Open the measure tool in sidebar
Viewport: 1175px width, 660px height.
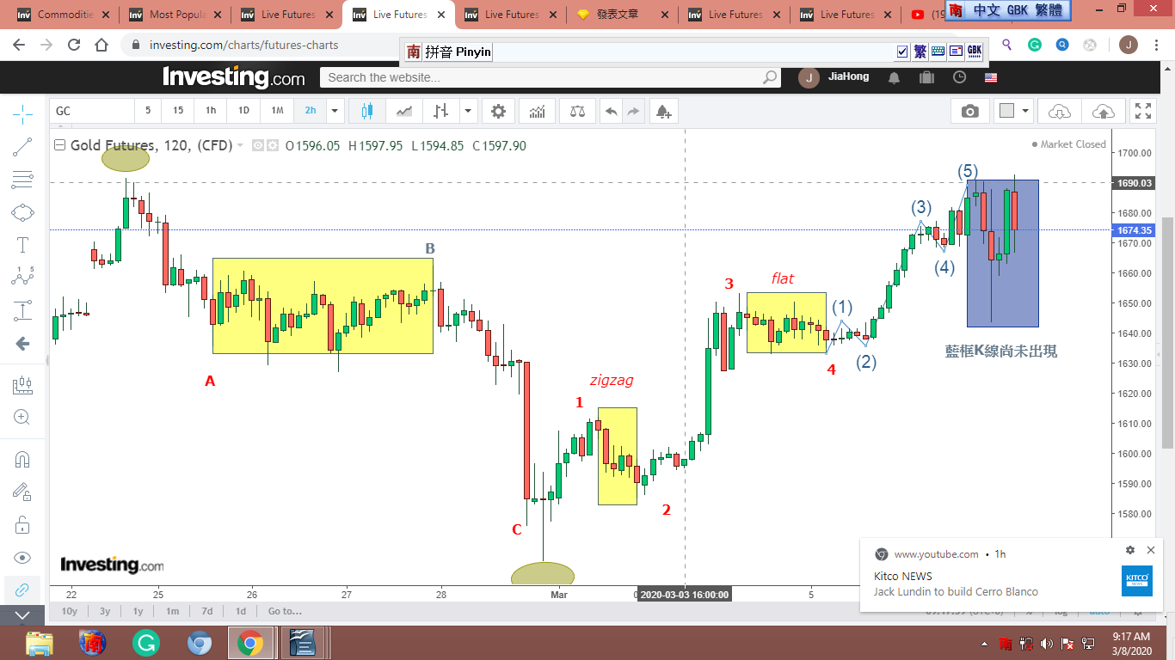click(x=22, y=386)
